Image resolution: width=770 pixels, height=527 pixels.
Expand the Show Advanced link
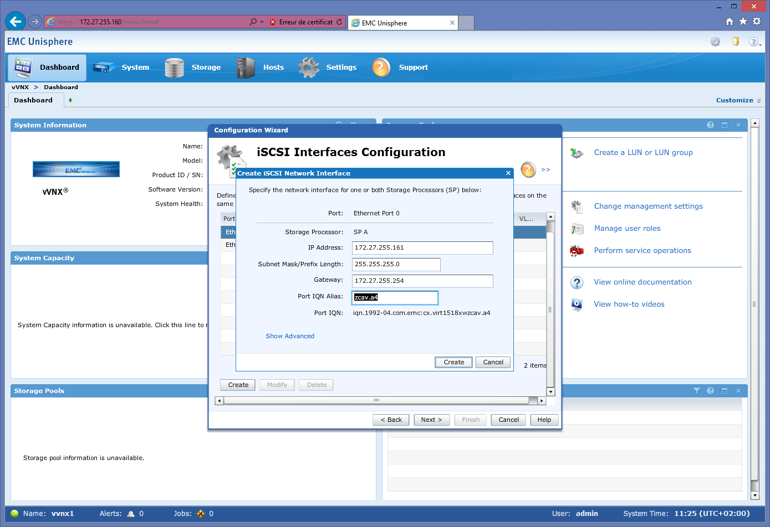pos(290,336)
